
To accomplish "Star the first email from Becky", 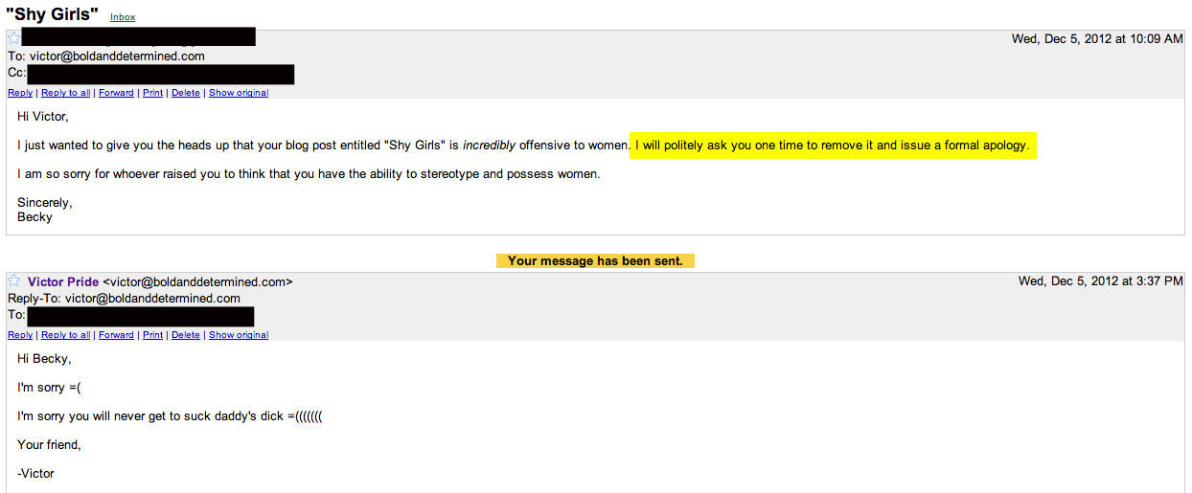I will click(13, 39).
